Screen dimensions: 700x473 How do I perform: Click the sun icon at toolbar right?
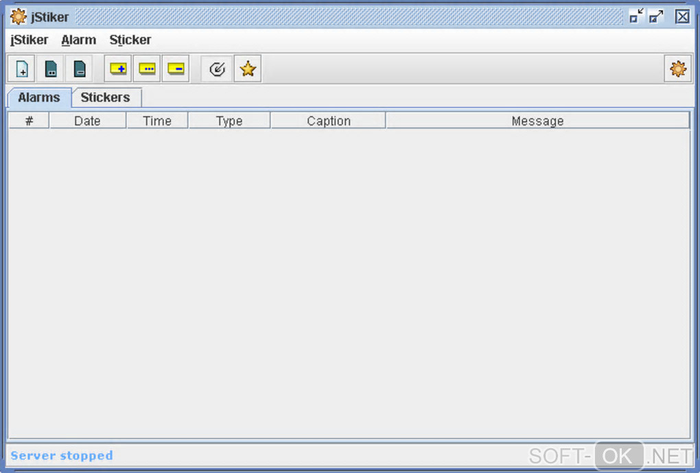coord(677,69)
